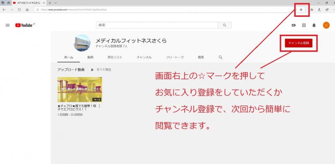Click the channel name メディカルフィットネスさくら
The height and width of the screenshot is (164, 335).
point(131,41)
